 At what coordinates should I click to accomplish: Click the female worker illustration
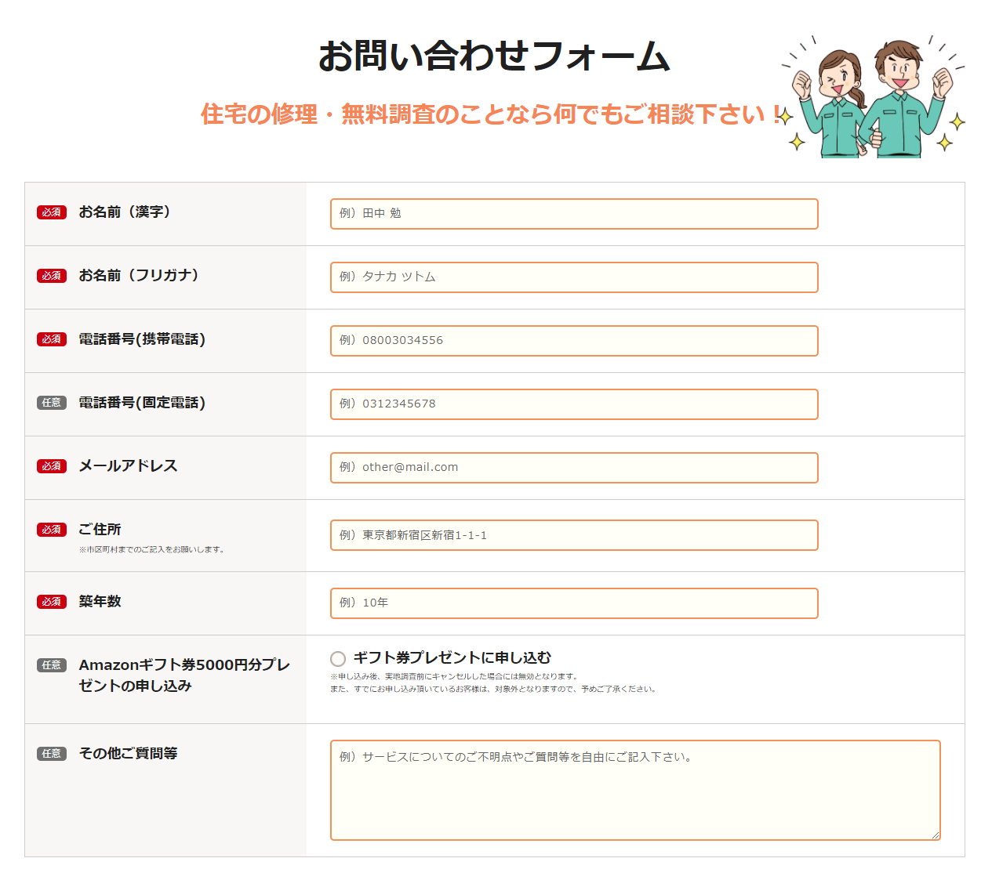(834, 102)
